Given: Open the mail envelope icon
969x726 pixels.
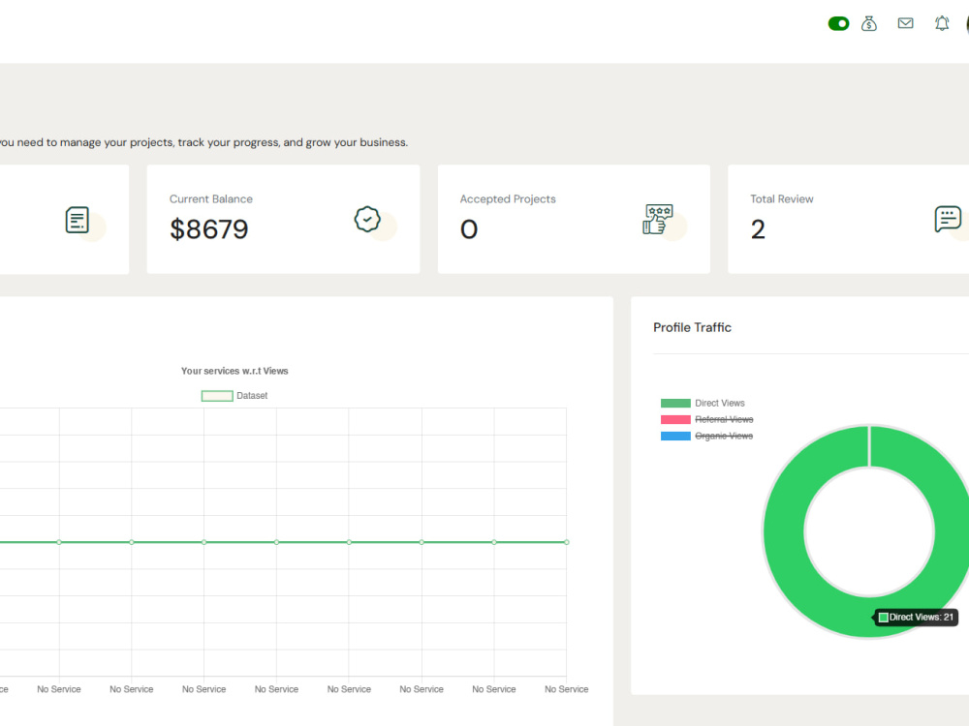Looking at the screenshot, I should tap(905, 23).
